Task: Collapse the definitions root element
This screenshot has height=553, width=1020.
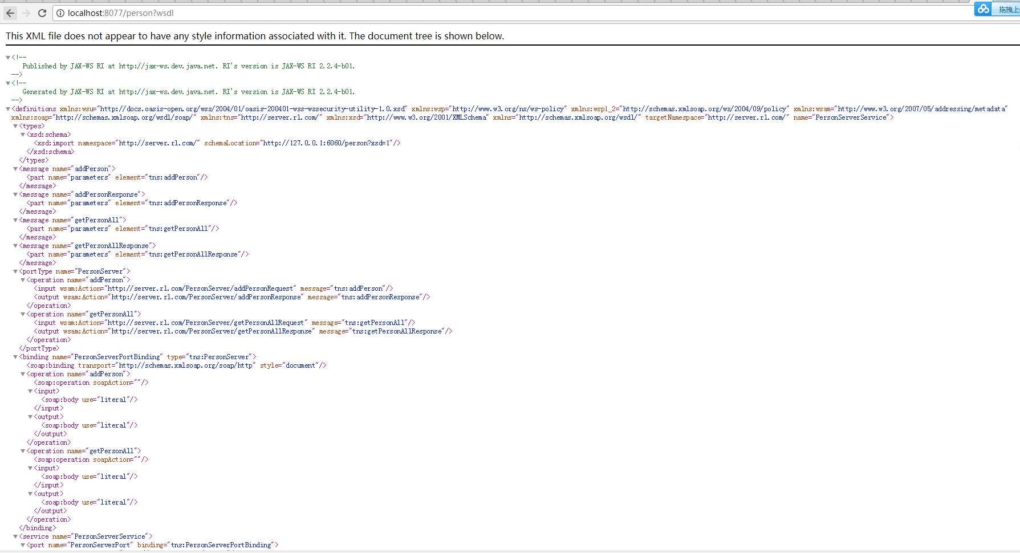Action: pyautogui.click(x=8, y=109)
